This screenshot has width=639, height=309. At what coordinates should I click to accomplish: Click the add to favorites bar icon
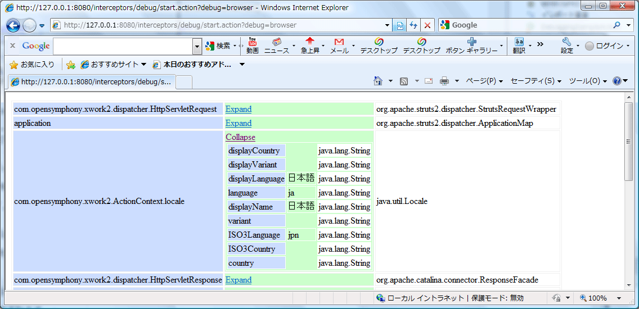pos(71,64)
